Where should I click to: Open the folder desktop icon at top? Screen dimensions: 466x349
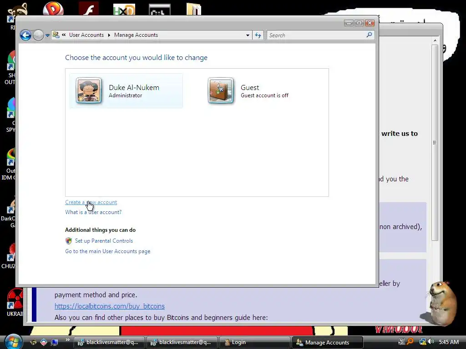194,9
